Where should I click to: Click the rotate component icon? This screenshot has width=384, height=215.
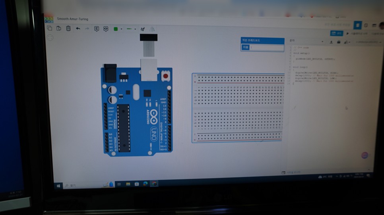tap(143, 29)
